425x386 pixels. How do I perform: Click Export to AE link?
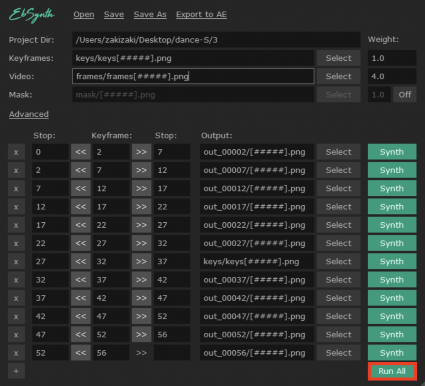click(201, 15)
